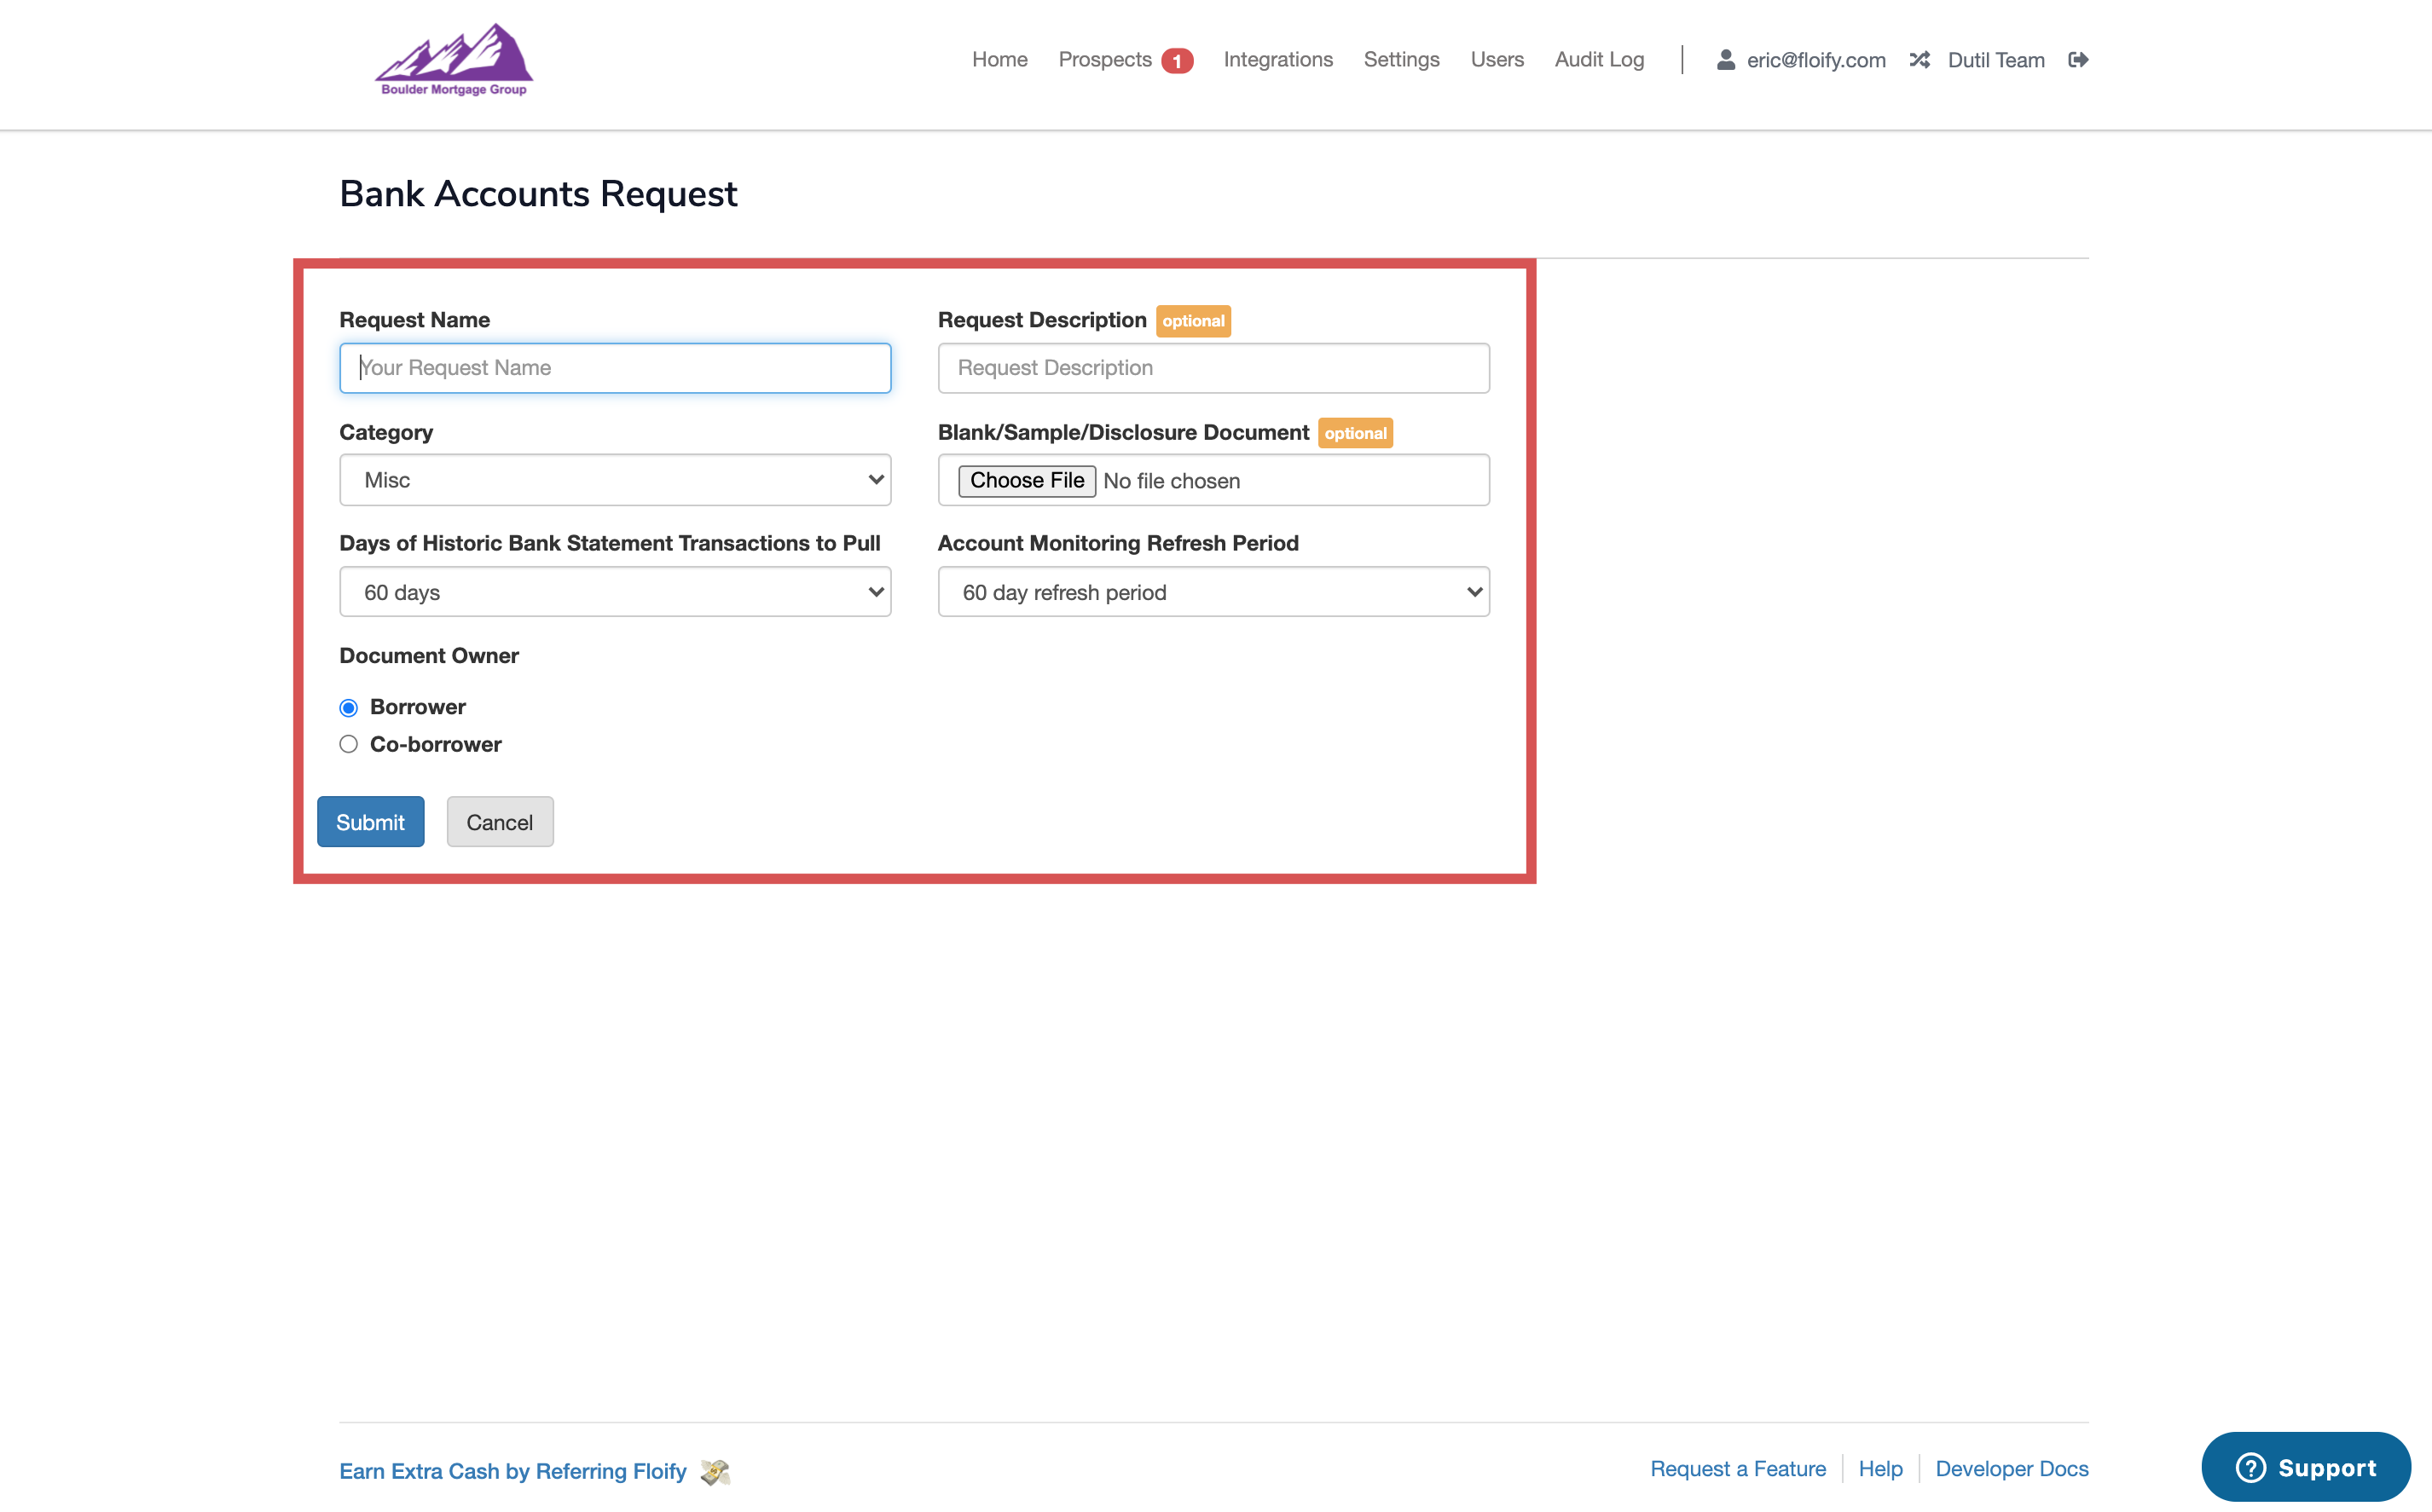This screenshot has width=2432, height=1512.
Task: Open the Settings menu item
Action: coord(1400,60)
